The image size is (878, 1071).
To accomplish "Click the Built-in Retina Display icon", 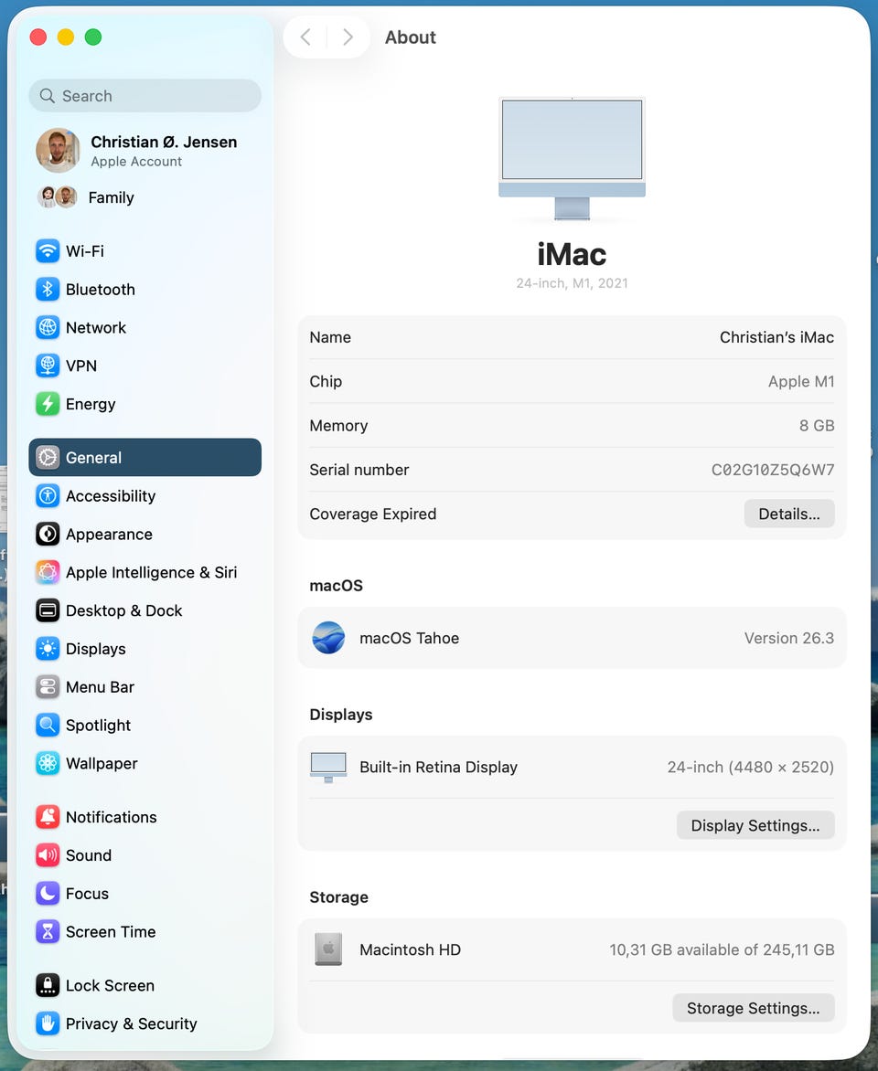I will [328, 767].
